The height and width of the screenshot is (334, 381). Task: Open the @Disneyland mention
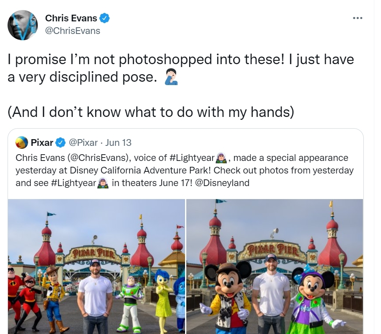222,183
